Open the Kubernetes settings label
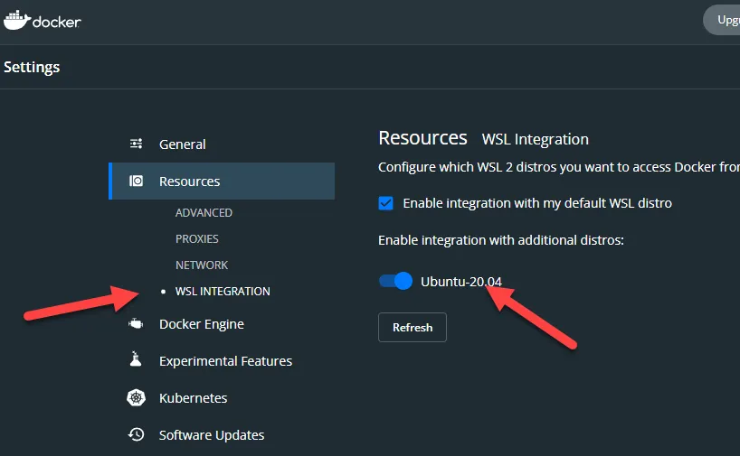Viewport: 740px width, 456px height. [x=193, y=398]
